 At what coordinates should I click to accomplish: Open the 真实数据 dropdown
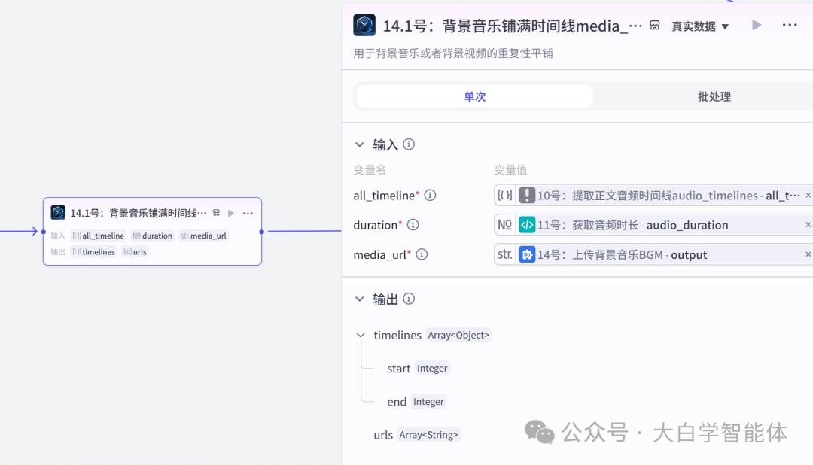pos(700,26)
